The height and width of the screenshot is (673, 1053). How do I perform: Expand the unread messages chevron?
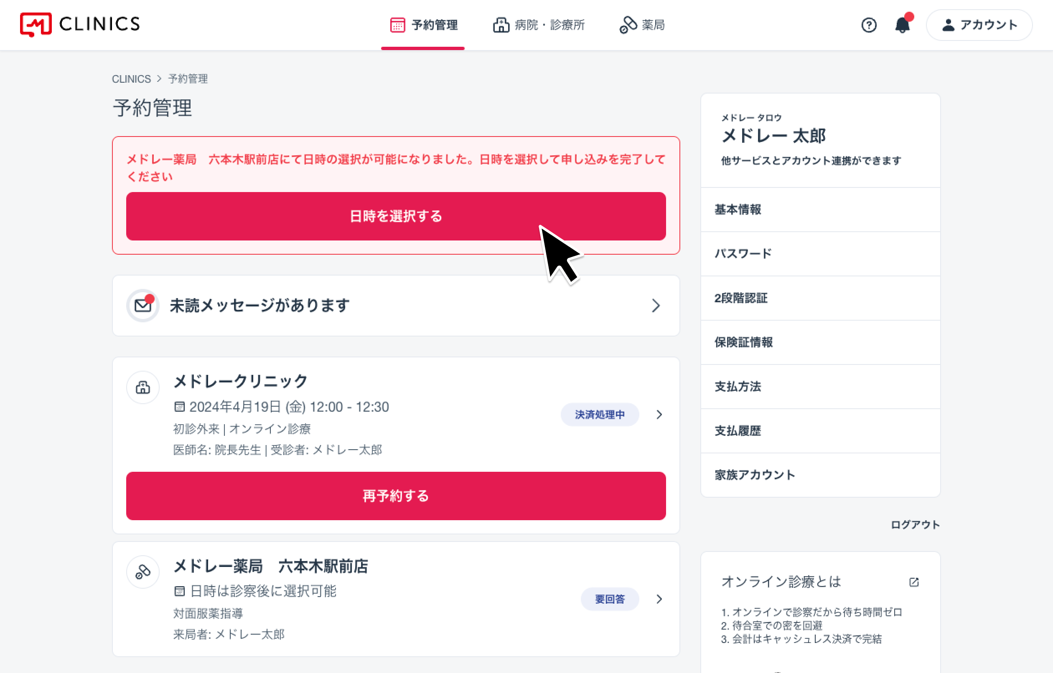pyautogui.click(x=656, y=306)
